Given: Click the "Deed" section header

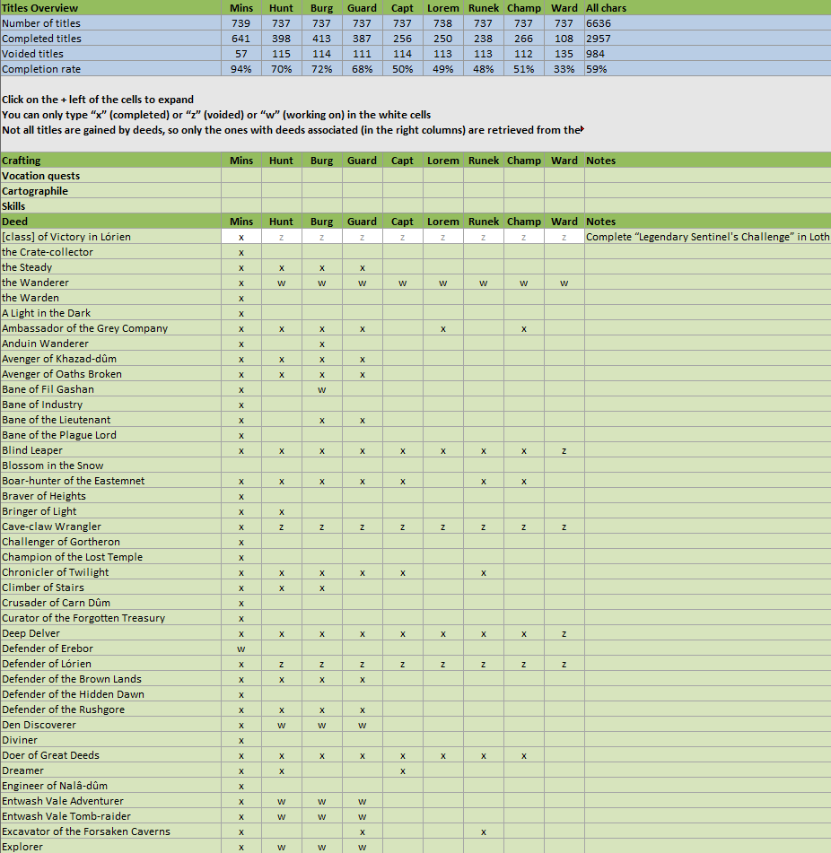Looking at the screenshot, I should (111, 221).
